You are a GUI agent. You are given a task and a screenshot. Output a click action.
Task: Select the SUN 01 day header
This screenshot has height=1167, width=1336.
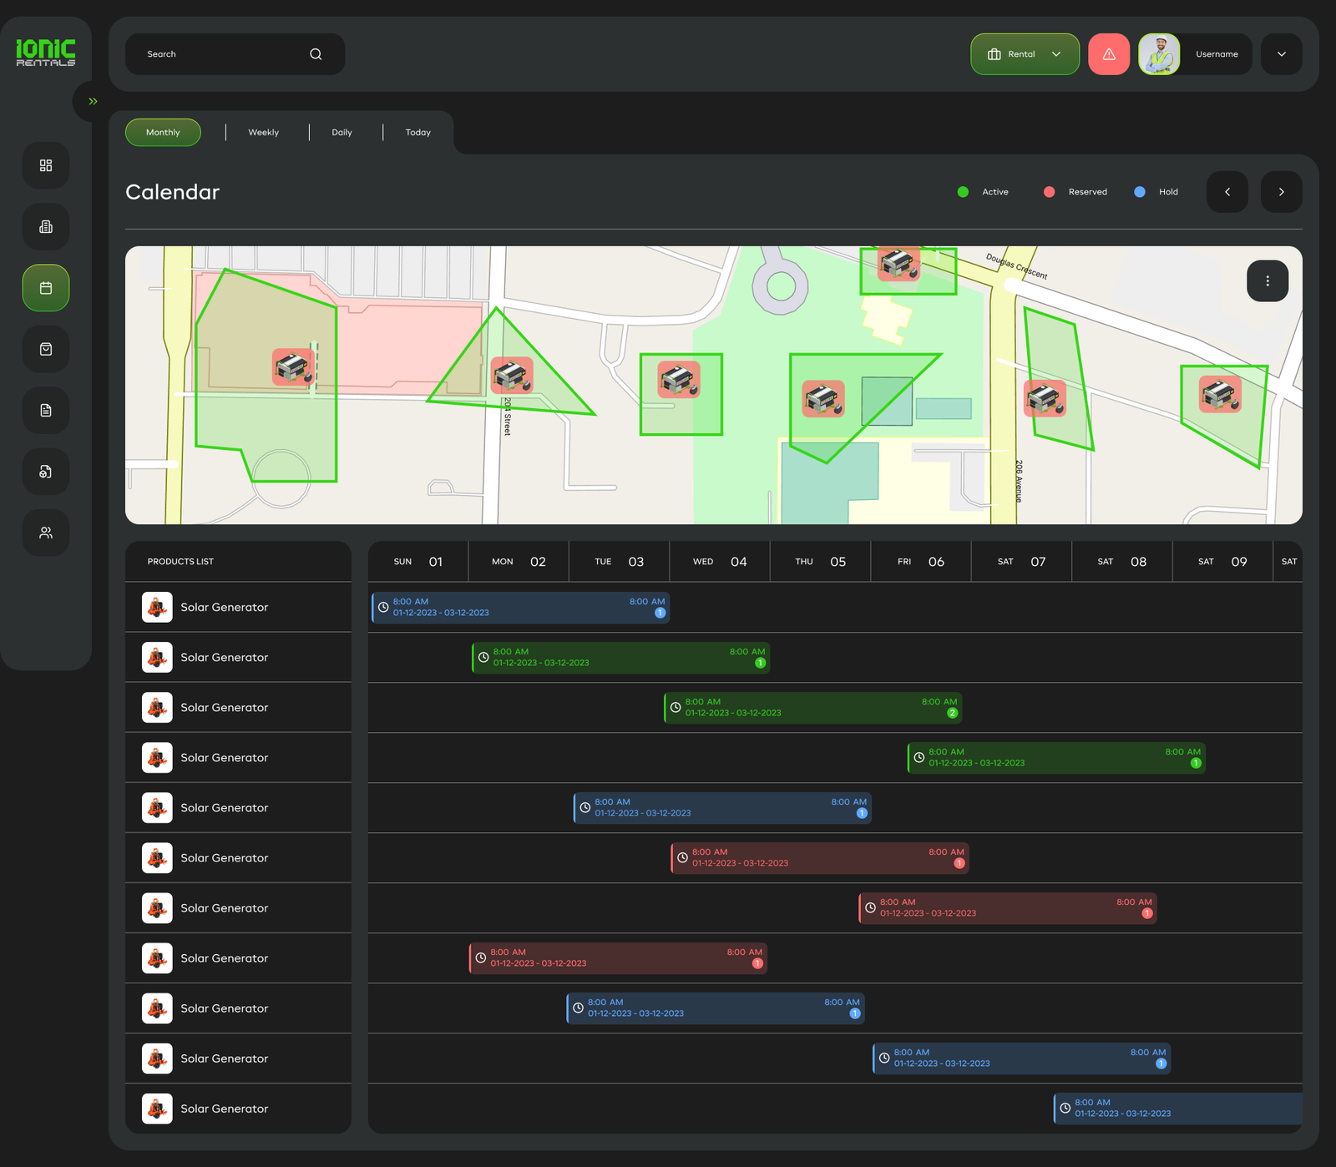(418, 562)
